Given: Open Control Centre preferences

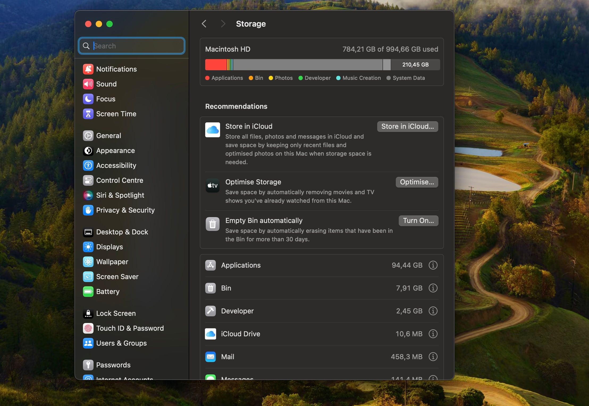Looking at the screenshot, I should (120, 180).
